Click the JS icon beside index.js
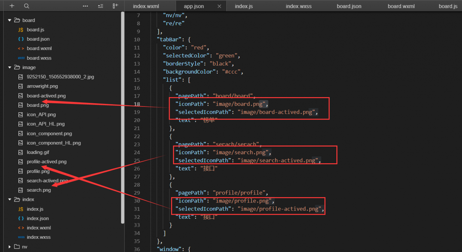 tap(21, 209)
